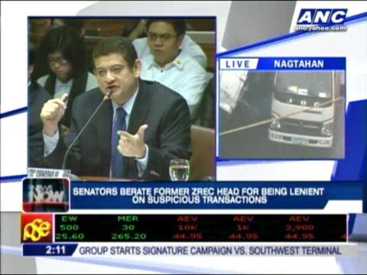Click the PSE stock exchange logo

coord(37,228)
